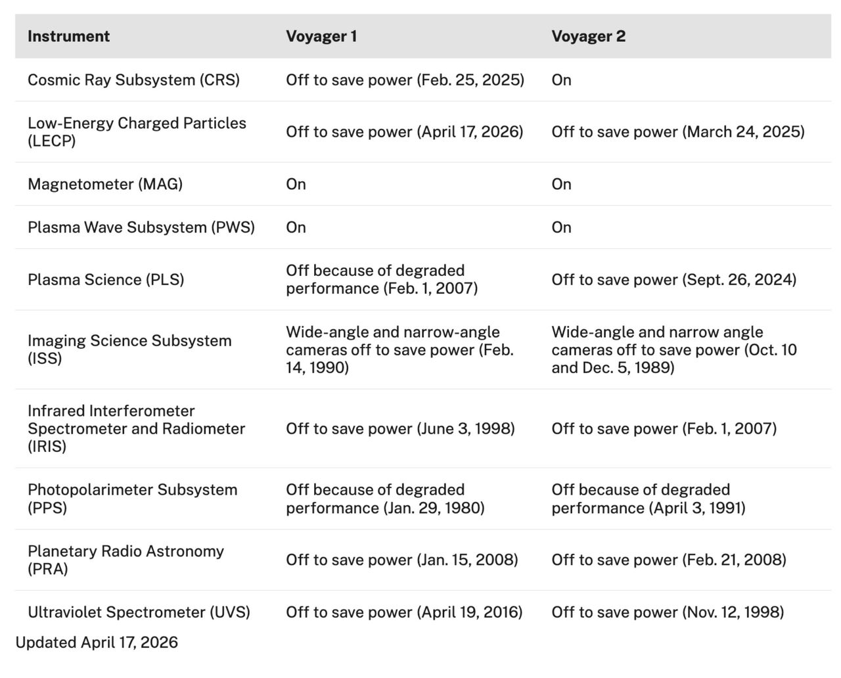Select the Infrared Interferometer Spectrometer (IRIS) cell

(136, 428)
